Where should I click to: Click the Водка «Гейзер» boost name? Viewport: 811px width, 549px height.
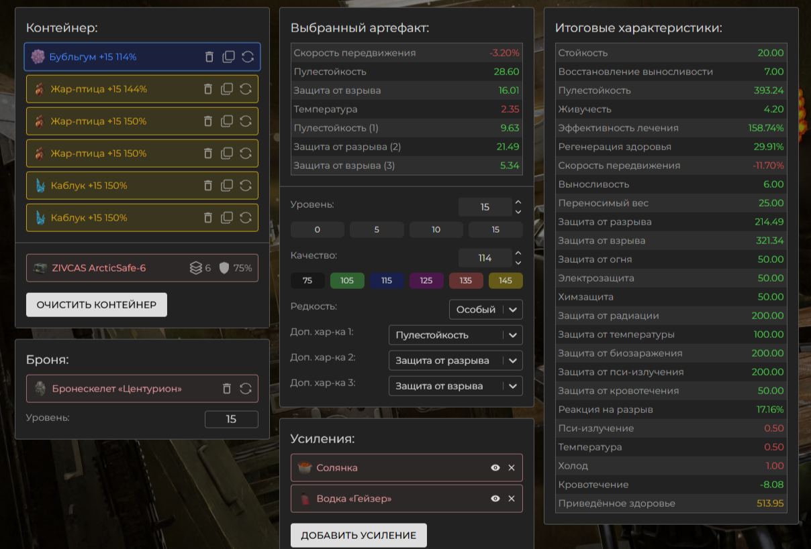[x=354, y=499]
